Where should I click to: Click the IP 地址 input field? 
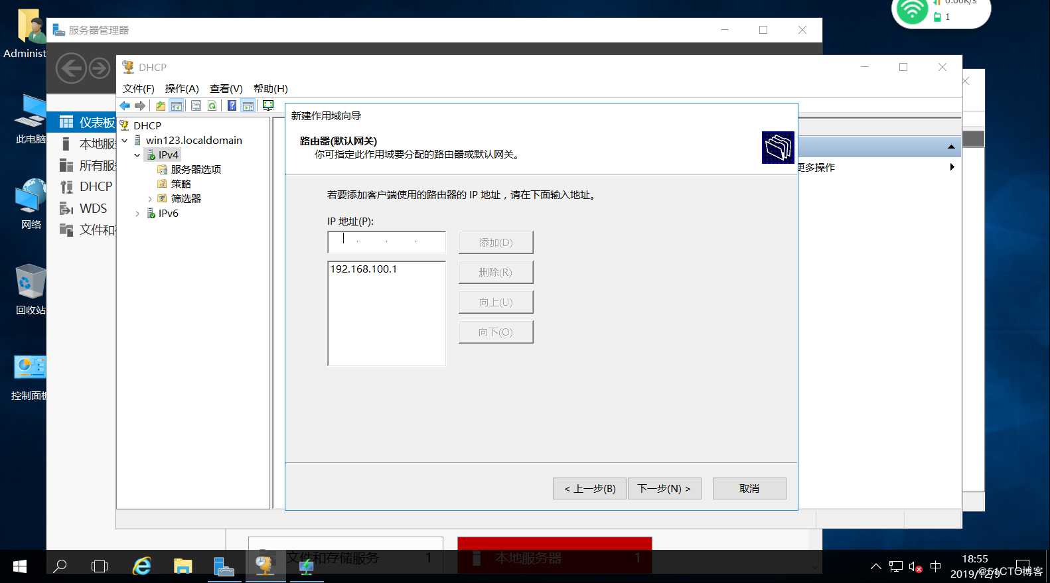click(x=386, y=242)
